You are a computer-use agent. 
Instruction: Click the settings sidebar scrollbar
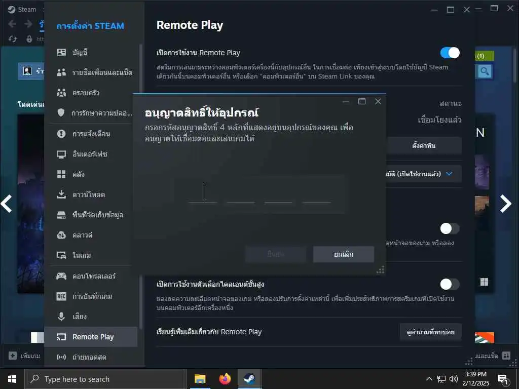(x=141, y=187)
